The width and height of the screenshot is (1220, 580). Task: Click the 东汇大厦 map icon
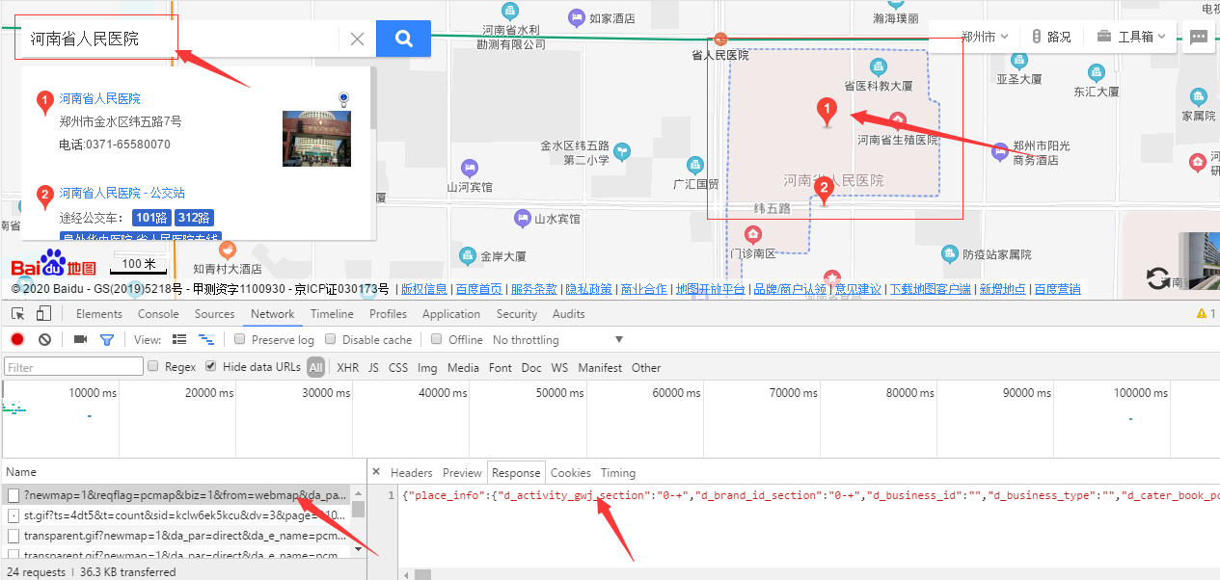point(1097,72)
